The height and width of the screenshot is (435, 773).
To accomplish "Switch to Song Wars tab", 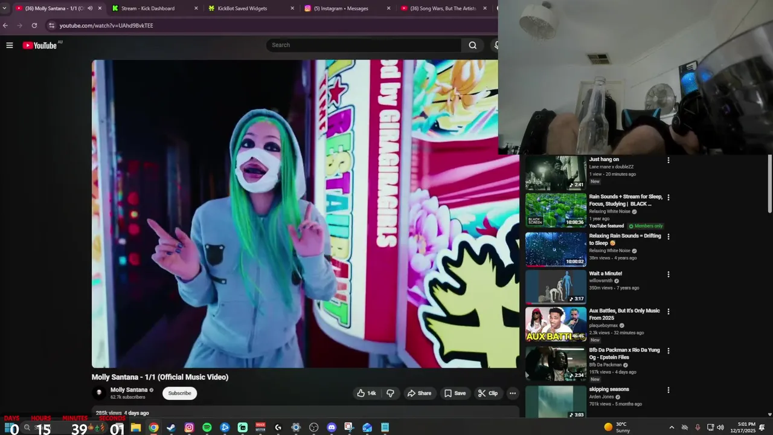I will [443, 8].
